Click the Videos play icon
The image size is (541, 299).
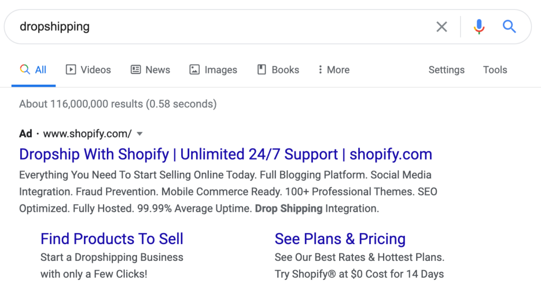[71, 70]
